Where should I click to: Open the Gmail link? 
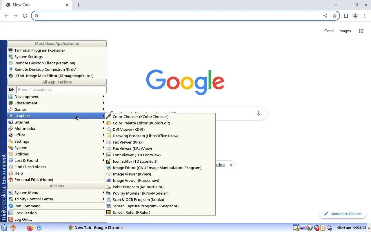[329, 31]
